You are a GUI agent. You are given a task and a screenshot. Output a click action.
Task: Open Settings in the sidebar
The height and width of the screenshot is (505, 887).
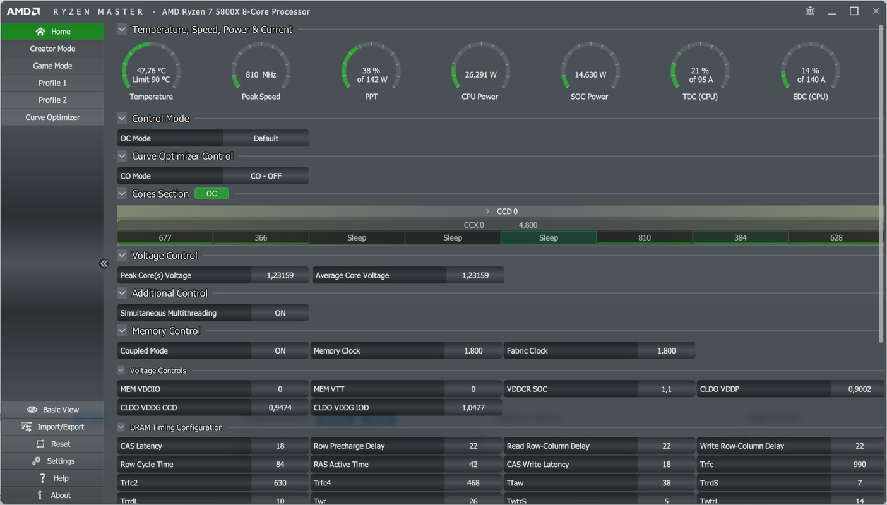point(52,461)
